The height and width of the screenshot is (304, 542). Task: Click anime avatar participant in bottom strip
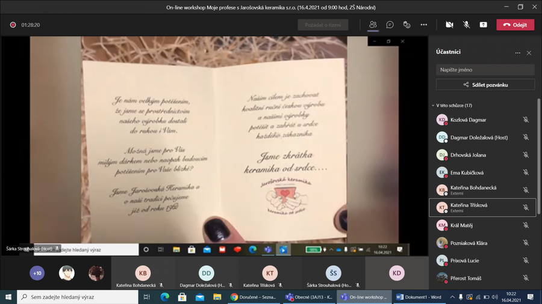pos(67,273)
